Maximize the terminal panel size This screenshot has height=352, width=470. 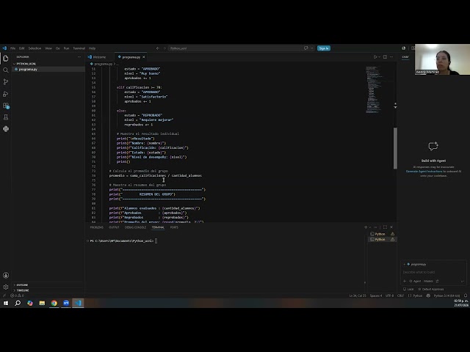pyautogui.click(x=385, y=227)
